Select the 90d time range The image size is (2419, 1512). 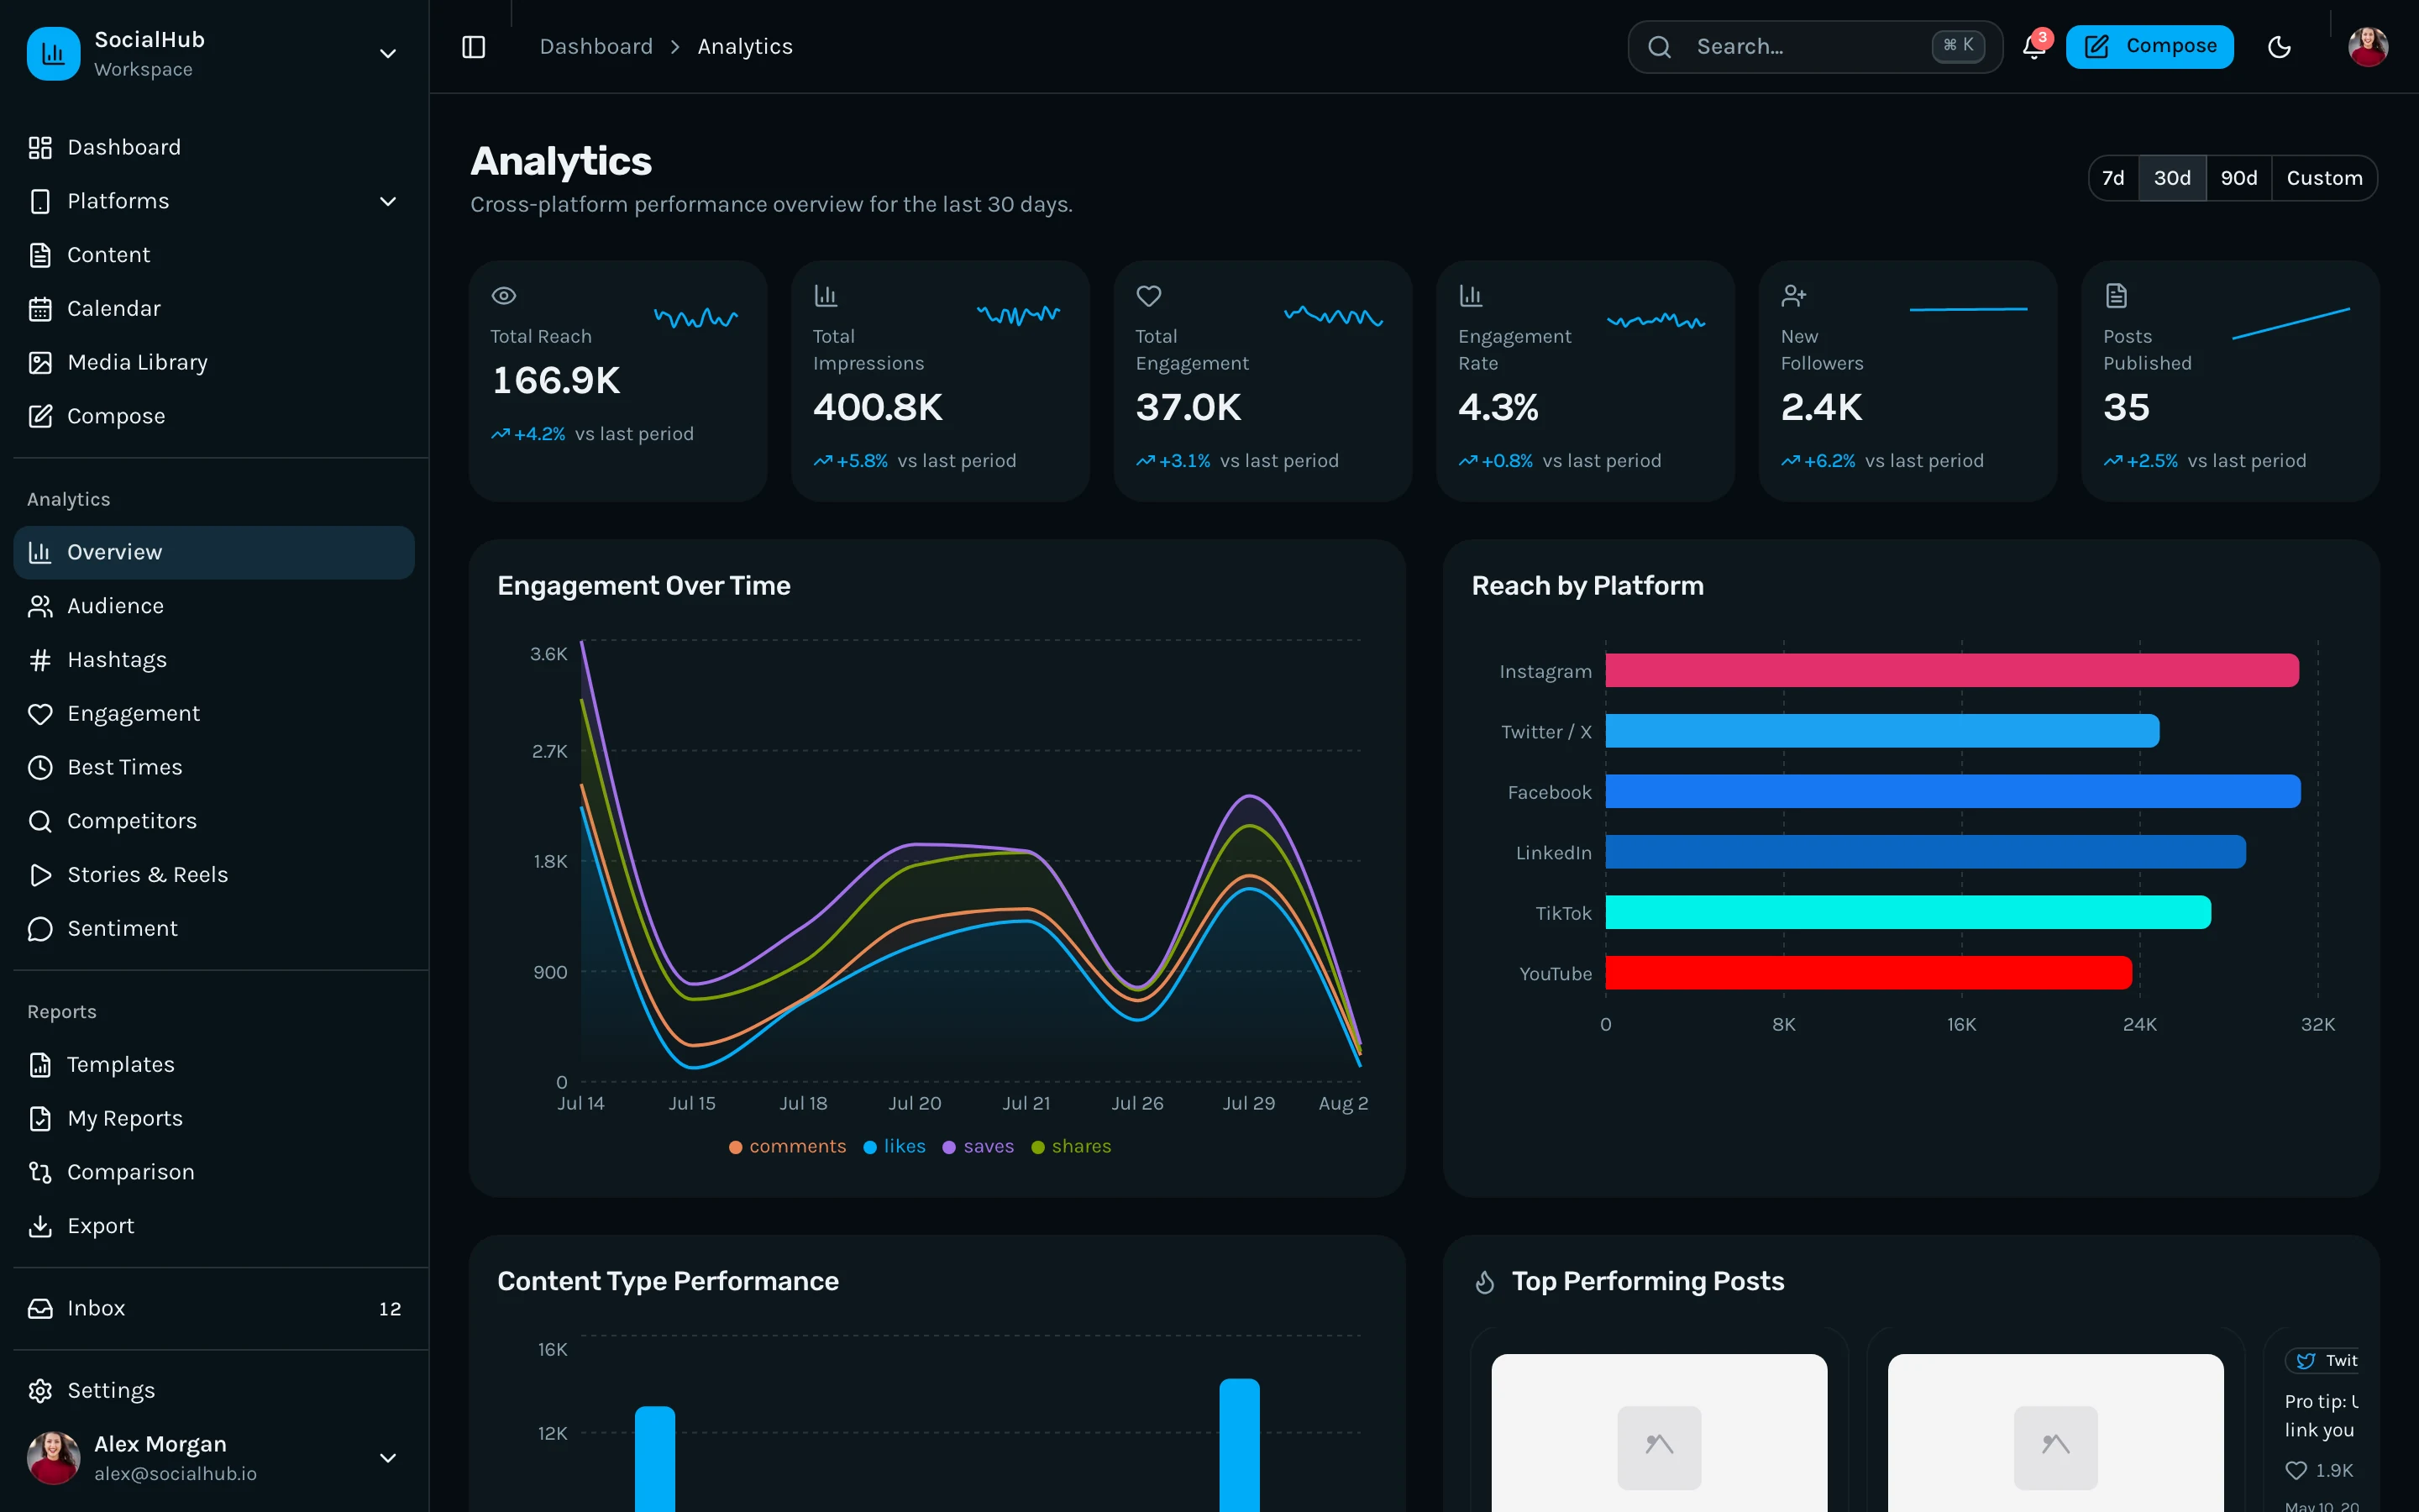pyautogui.click(x=2239, y=178)
